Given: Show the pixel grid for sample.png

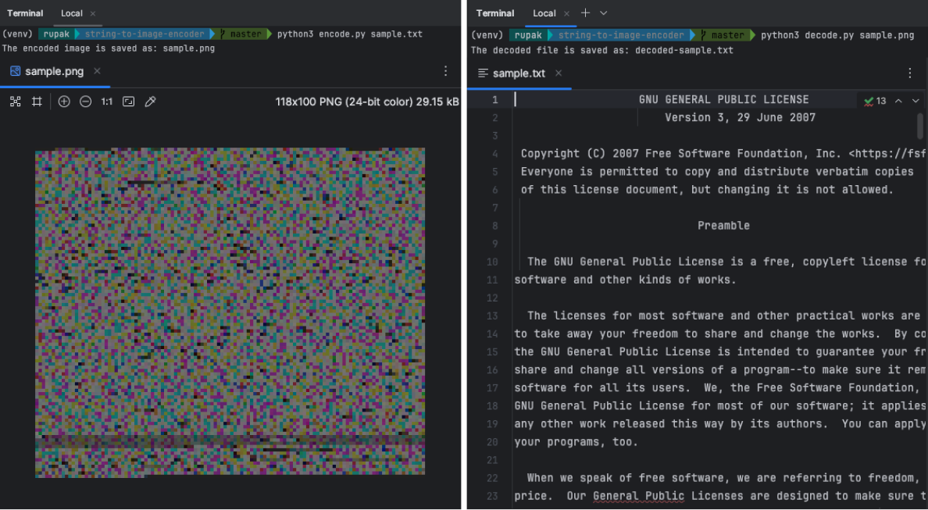Looking at the screenshot, I should point(36,101).
